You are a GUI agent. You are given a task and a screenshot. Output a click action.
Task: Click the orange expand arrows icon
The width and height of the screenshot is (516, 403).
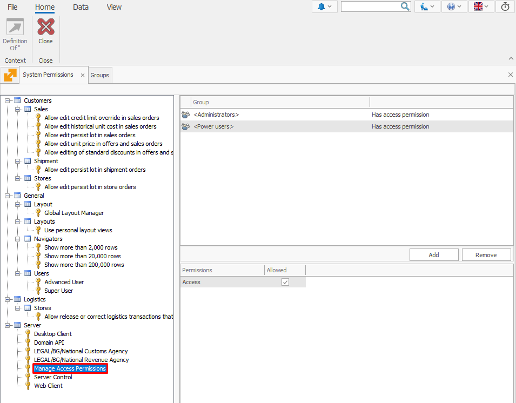click(10, 75)
